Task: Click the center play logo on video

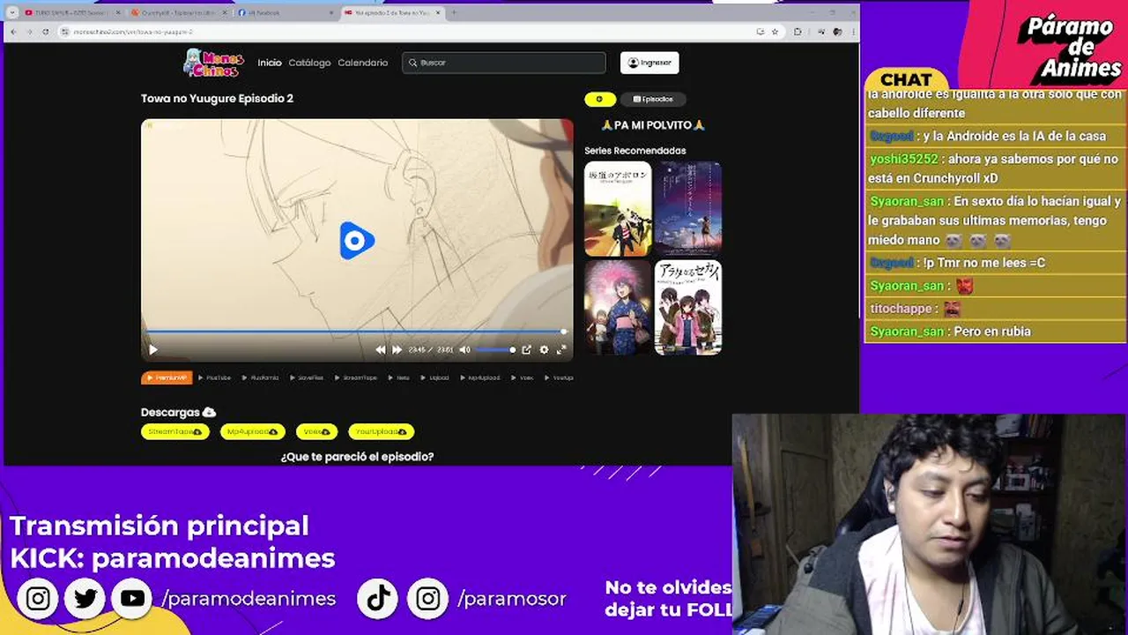Action: pyautogui.click(x=357, y=241)
